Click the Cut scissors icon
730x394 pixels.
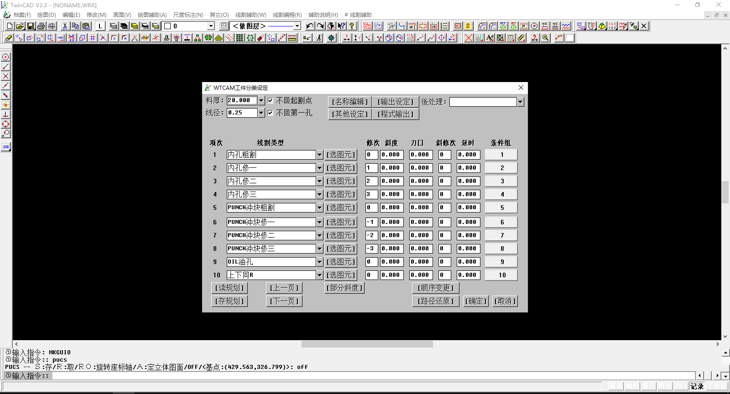65,26
